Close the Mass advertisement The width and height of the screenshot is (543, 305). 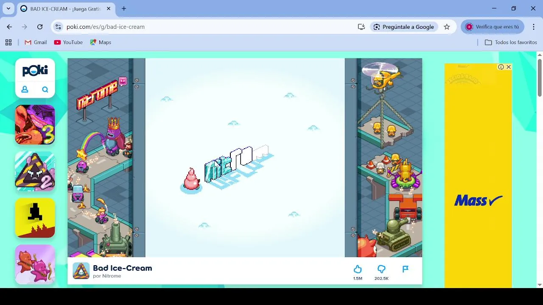tap(508, 67)
